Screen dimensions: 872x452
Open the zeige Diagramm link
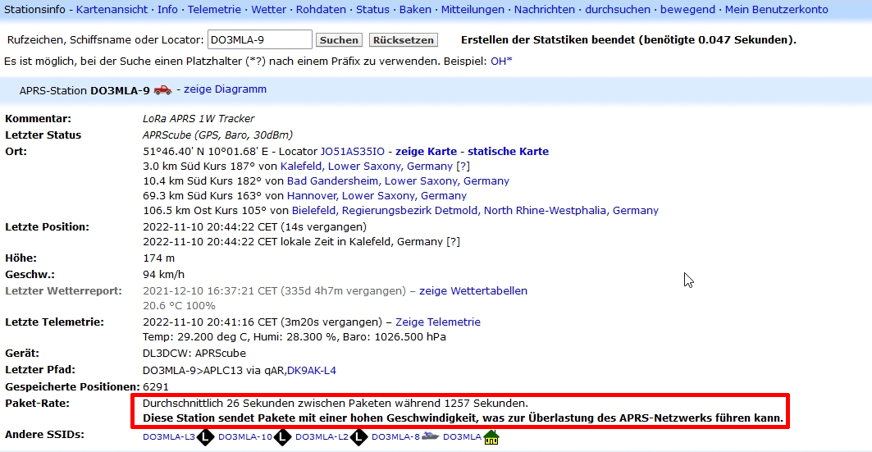[225, 89]
